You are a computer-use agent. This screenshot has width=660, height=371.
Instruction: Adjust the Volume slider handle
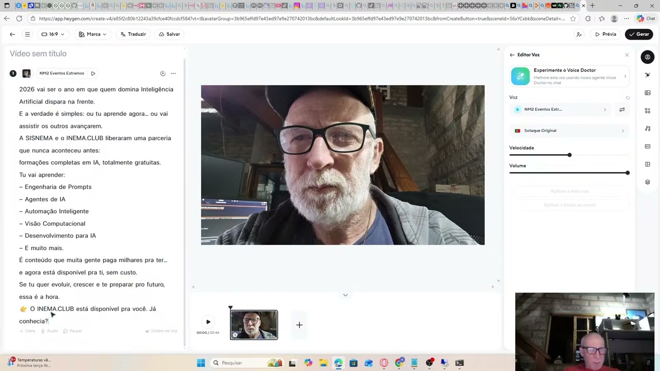point(628,173)
